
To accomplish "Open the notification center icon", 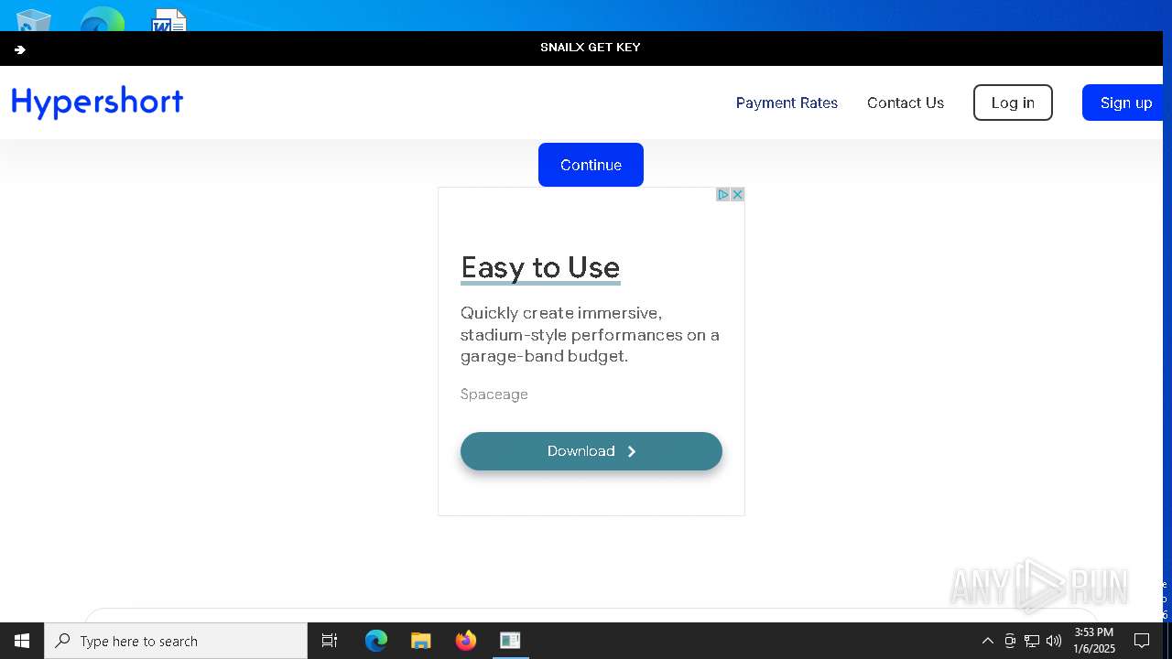I will coord(1142,641).
